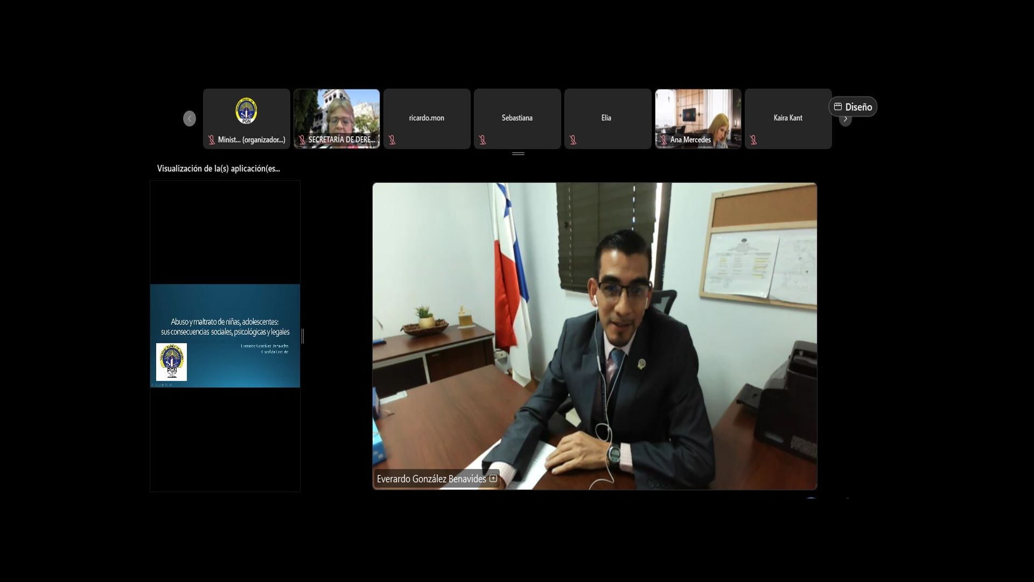Click Everardo González Benavides name label
The height and width of the screenshot is (582, 1034).
coord(431,479)
